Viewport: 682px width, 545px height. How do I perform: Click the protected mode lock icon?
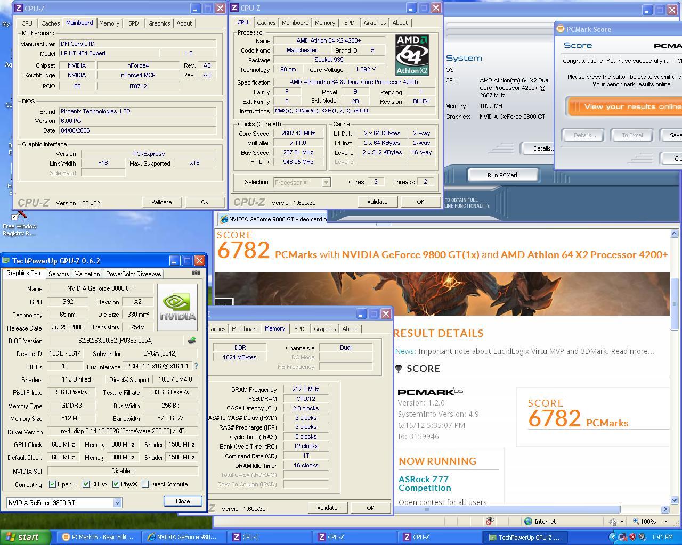tap(613, 522)
